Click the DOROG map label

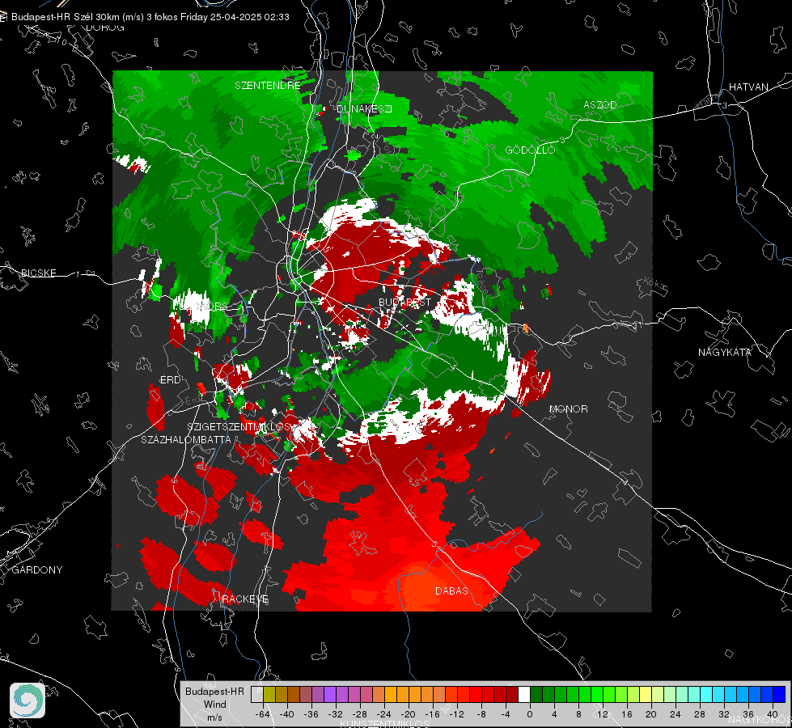point(105,28)
